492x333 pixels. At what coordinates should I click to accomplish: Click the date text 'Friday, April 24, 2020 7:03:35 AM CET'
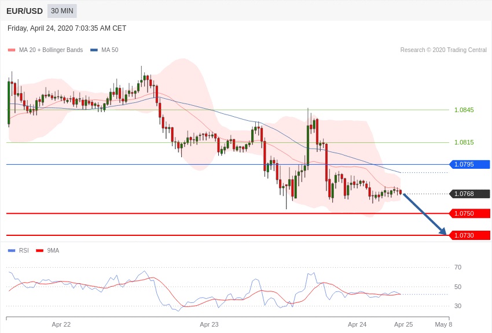point(67,28)
